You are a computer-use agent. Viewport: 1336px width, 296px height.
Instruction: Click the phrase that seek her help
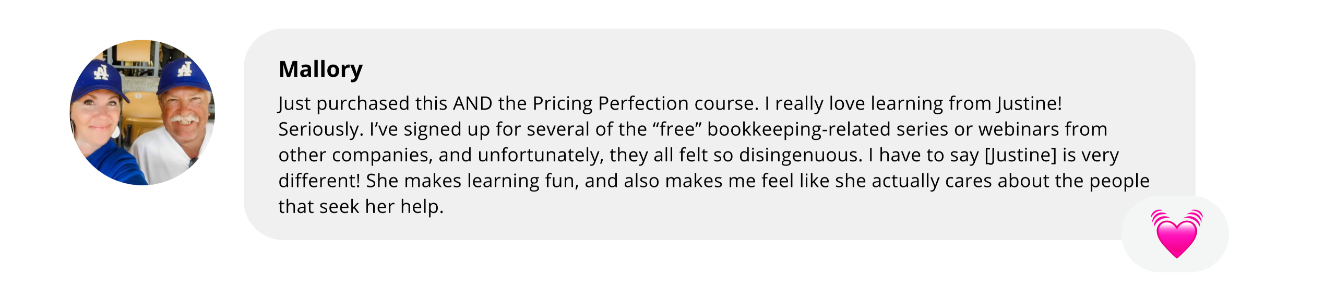[x=360, y=207]
